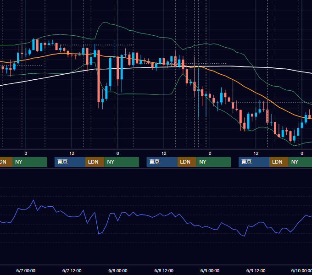The height and width of the screenshot is (275, 312).
Task: Click the hour label 0 above 6/9 00:00
Action: (x=210, y=154)
